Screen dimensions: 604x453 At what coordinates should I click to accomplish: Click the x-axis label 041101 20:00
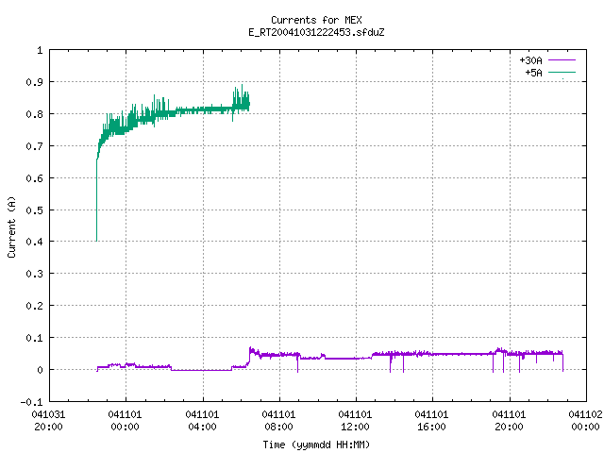coord(509,421)
